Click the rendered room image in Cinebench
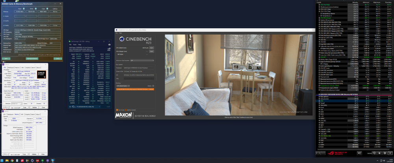Viewport: 394px width, 163px height. (x=238, y=75)
